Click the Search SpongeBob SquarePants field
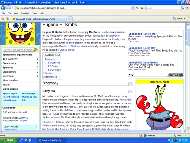190x143 pixels. [19, 50]
